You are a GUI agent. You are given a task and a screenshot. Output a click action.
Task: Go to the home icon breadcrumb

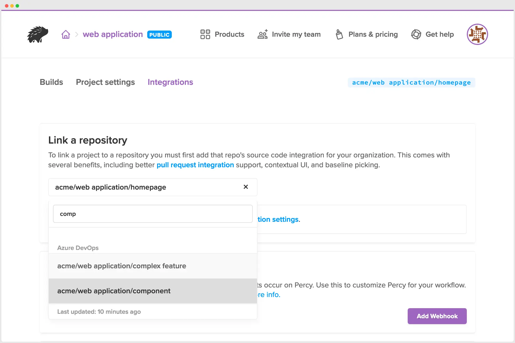(x=66, y=35)
